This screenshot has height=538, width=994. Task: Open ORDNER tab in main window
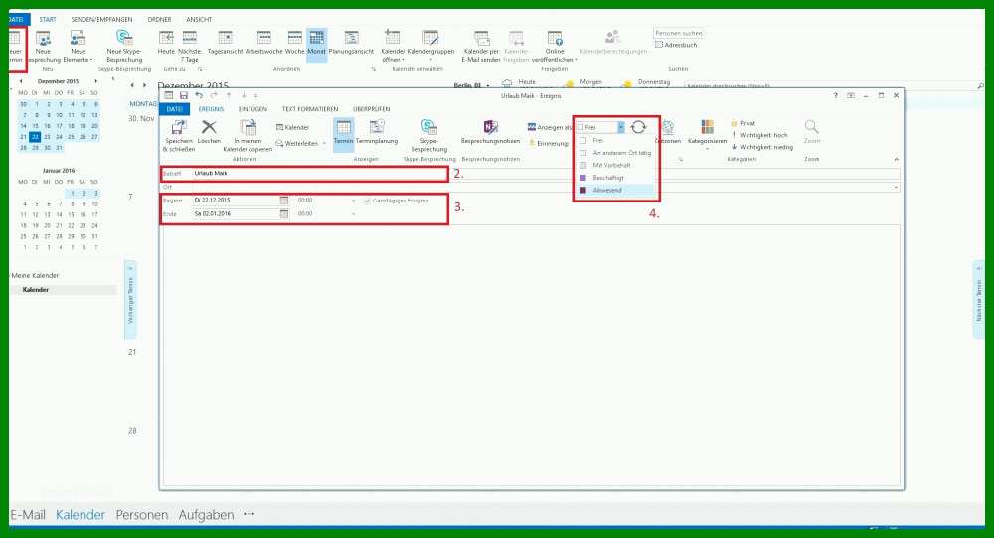(x=159, y=20)
